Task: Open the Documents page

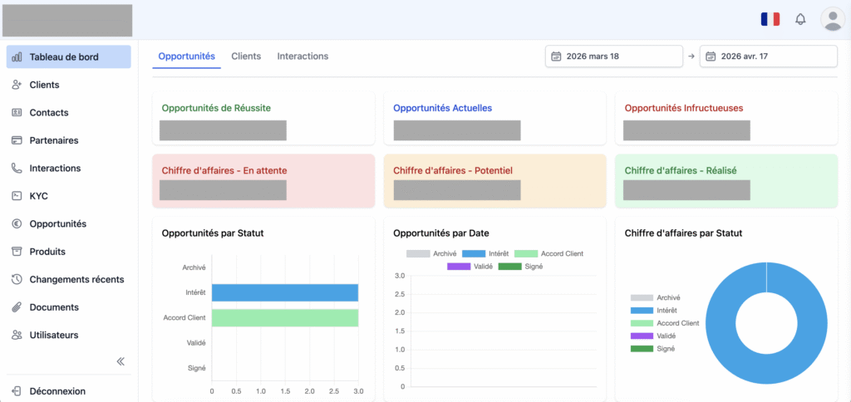Action: (x=69, y=307)
